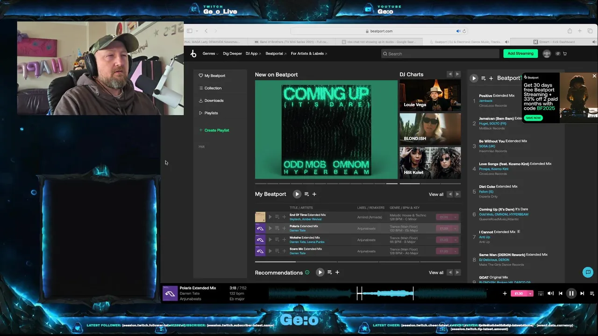This screenshot has width=598, height=336.
Task: Focus the Beatport Search field
Action: click(x=440, y=54)
